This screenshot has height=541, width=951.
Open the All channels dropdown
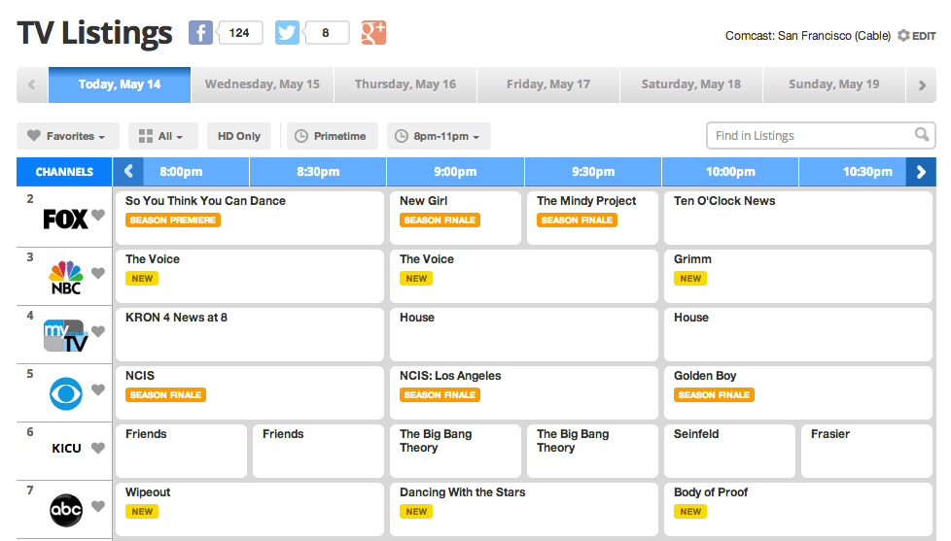(162, 136)
